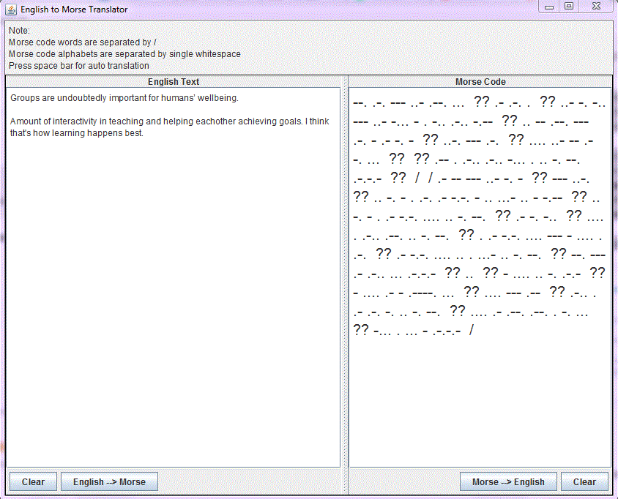The height and width of the screenshot is (499, 618).
Task: Maximize the English to Morse Translator window
Action: tap(569, 7)
